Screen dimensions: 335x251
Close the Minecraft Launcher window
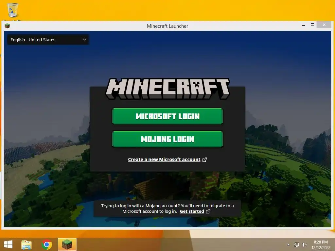click(x=324, y=25)
